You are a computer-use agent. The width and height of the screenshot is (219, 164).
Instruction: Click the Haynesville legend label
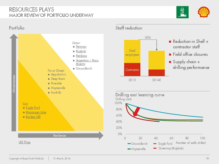[x=139, y=149]
